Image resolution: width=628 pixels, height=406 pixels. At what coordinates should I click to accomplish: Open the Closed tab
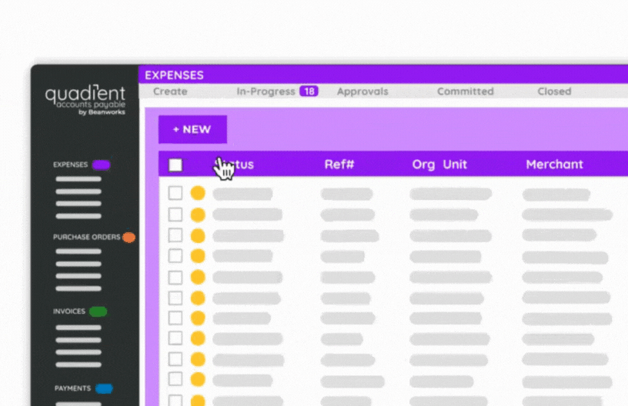[554, 92]
